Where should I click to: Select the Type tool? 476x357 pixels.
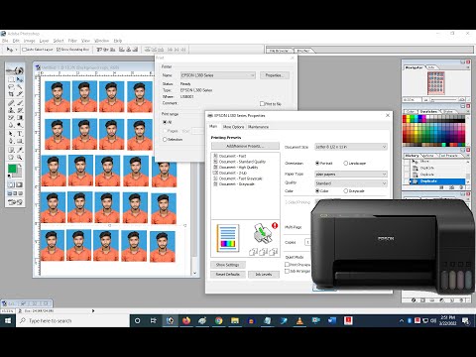(20, 134)
